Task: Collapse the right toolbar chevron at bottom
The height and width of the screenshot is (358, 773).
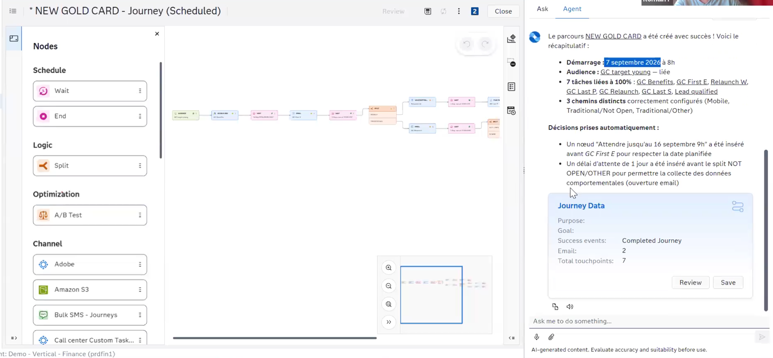Action: 512,338
